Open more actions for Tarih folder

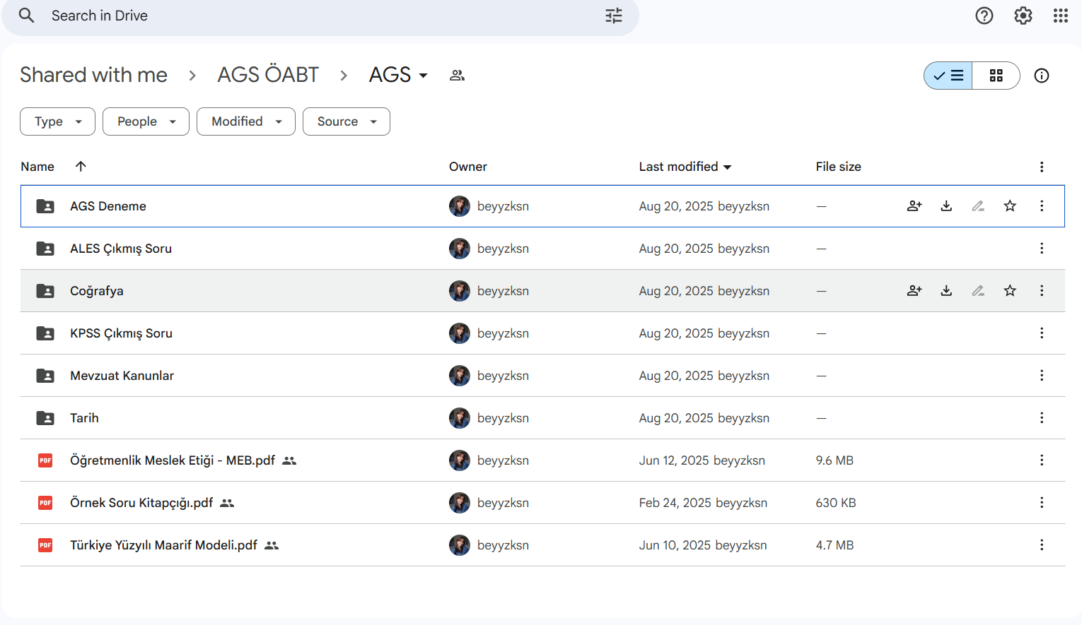1042,418
